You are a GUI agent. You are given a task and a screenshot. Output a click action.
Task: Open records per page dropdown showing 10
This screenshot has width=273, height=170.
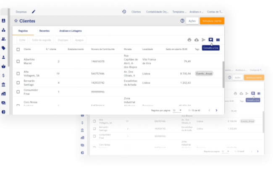click(177, 111)
